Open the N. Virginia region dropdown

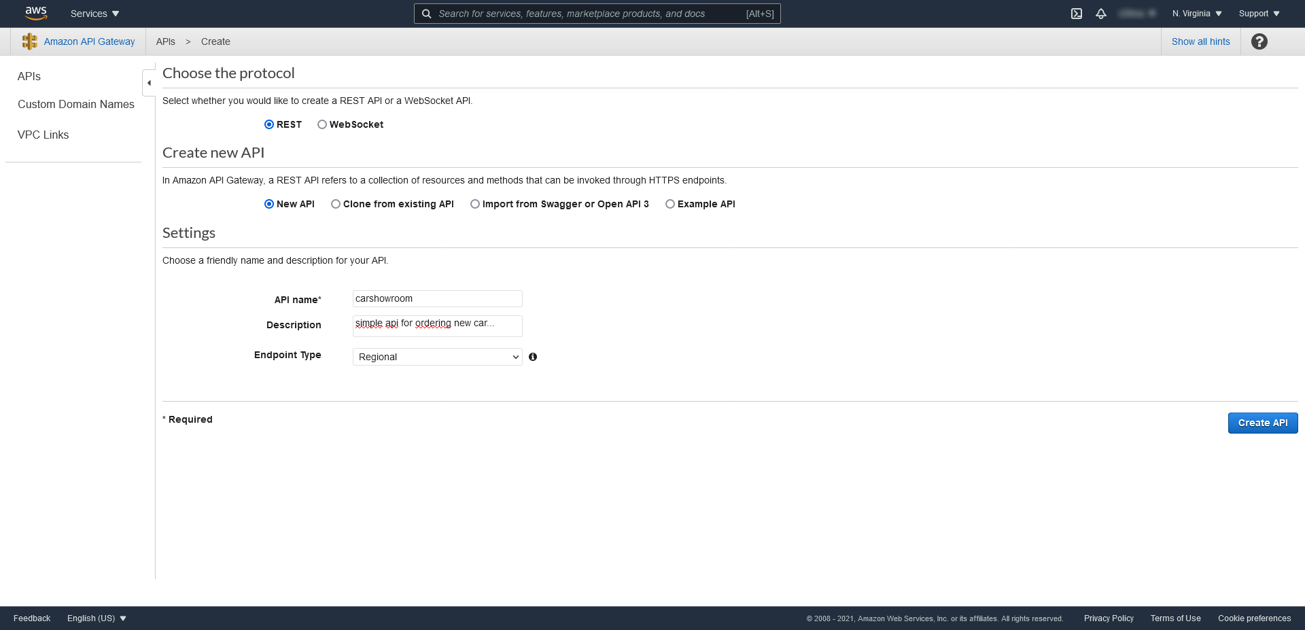click(x=1197, y=14)
